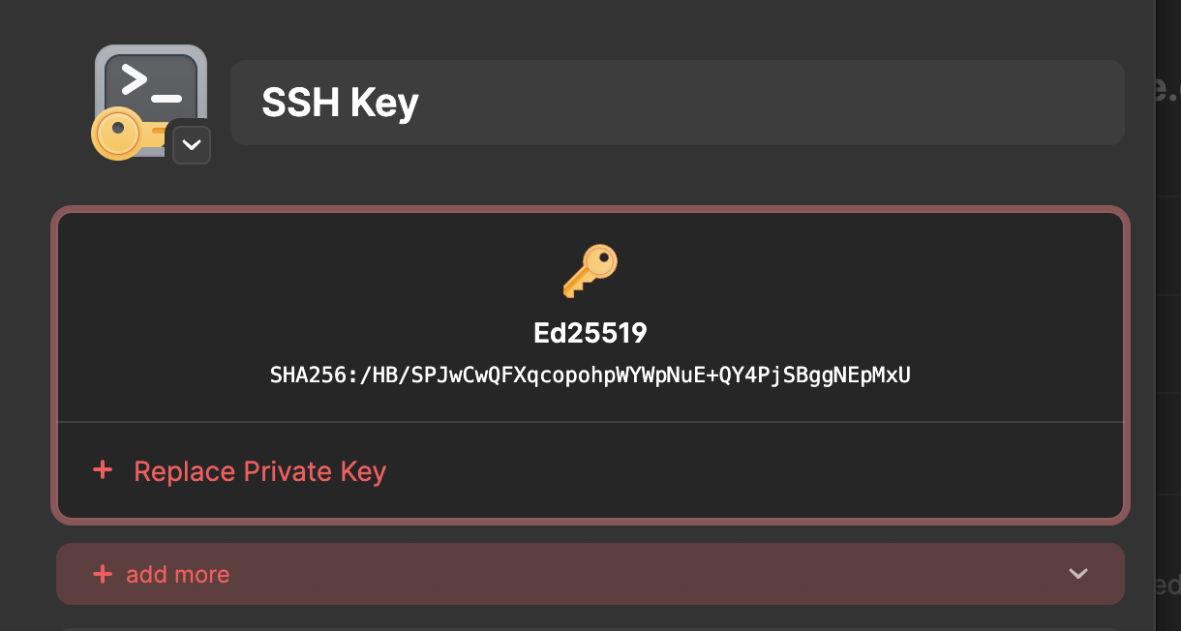
Task: Open the item icon chooser chevron
Action: click(x=192, y=144)
